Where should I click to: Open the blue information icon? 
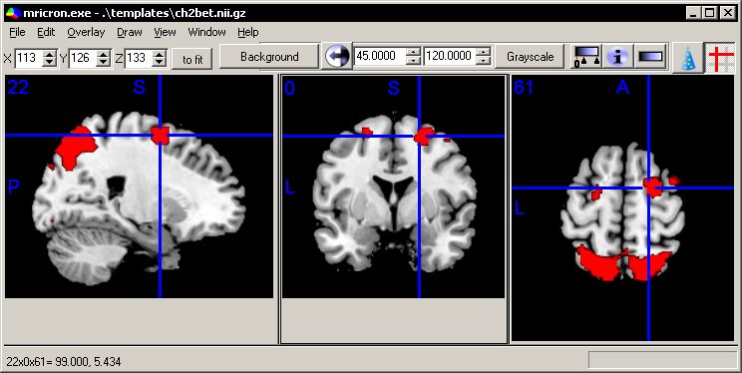click(x=616, y=56)
